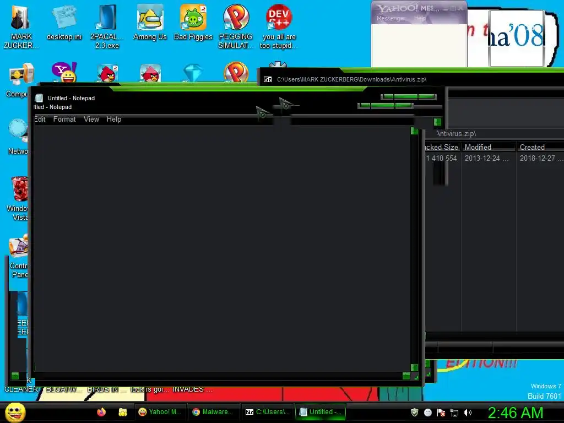The image size is (564, 423).
Task: Switch to the Untitled -... Notepad taskbar button
Action: 320,412
